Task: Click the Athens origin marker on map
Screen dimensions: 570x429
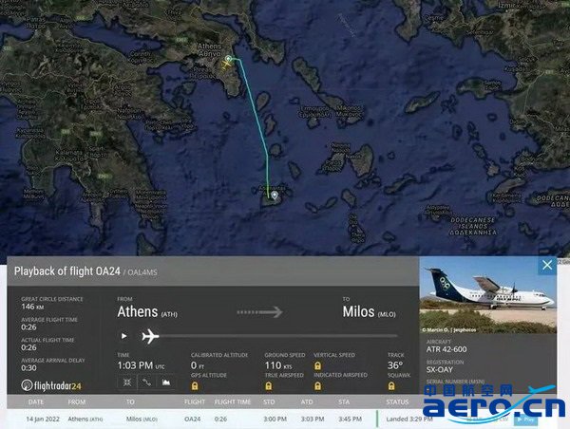Action: tap(228, 59)
